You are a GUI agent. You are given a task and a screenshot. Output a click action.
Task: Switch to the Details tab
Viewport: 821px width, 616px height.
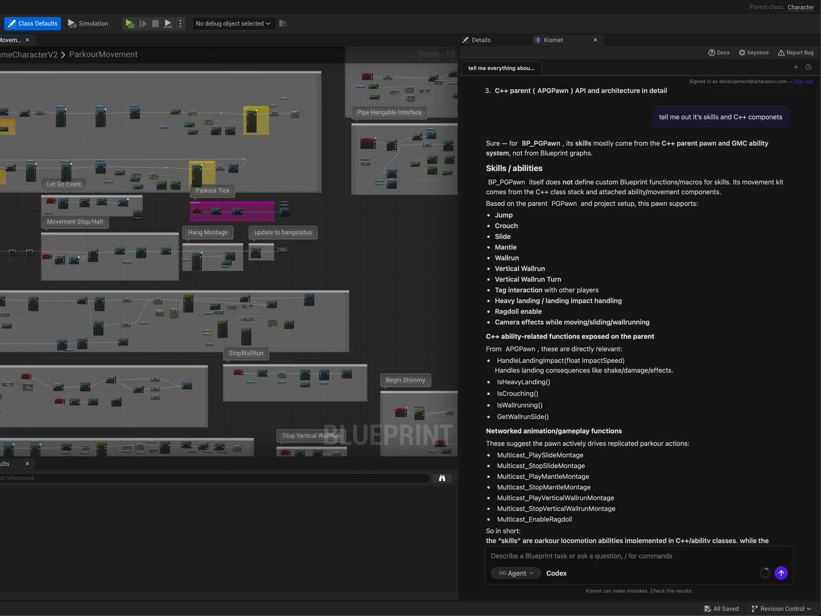point(477,40)
